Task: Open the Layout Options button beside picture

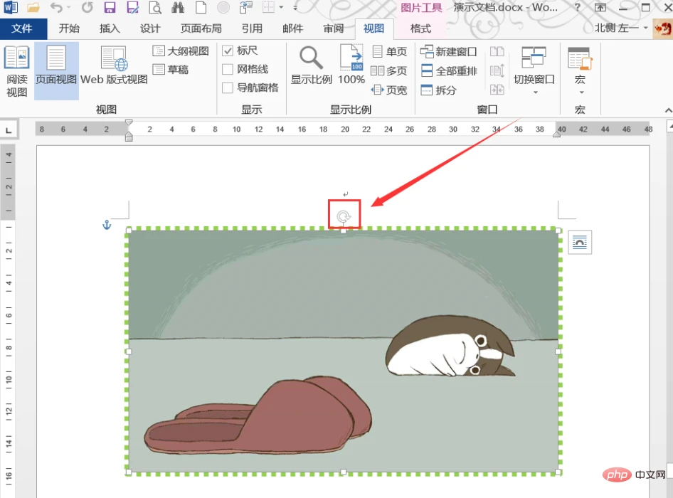Action: pos(579,243)
